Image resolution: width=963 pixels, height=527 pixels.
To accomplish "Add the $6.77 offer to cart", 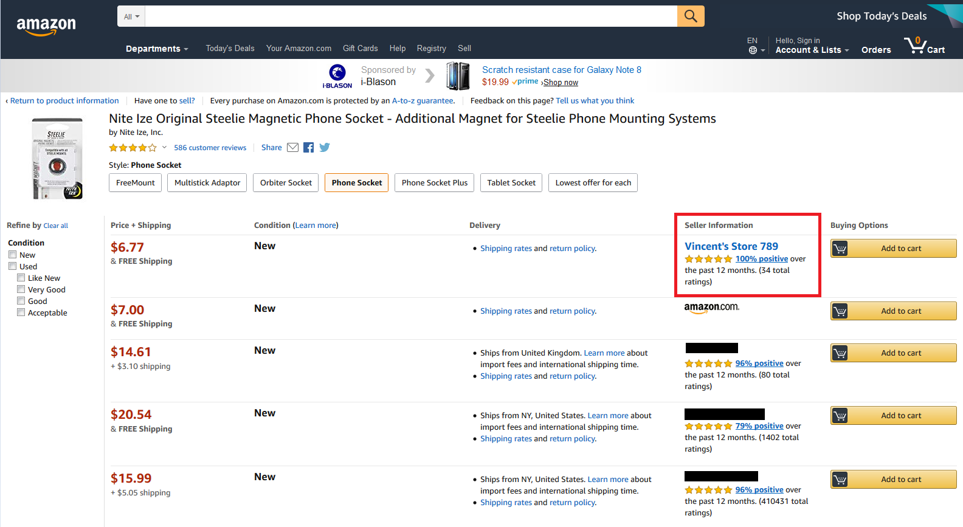I will coord(893,249).
